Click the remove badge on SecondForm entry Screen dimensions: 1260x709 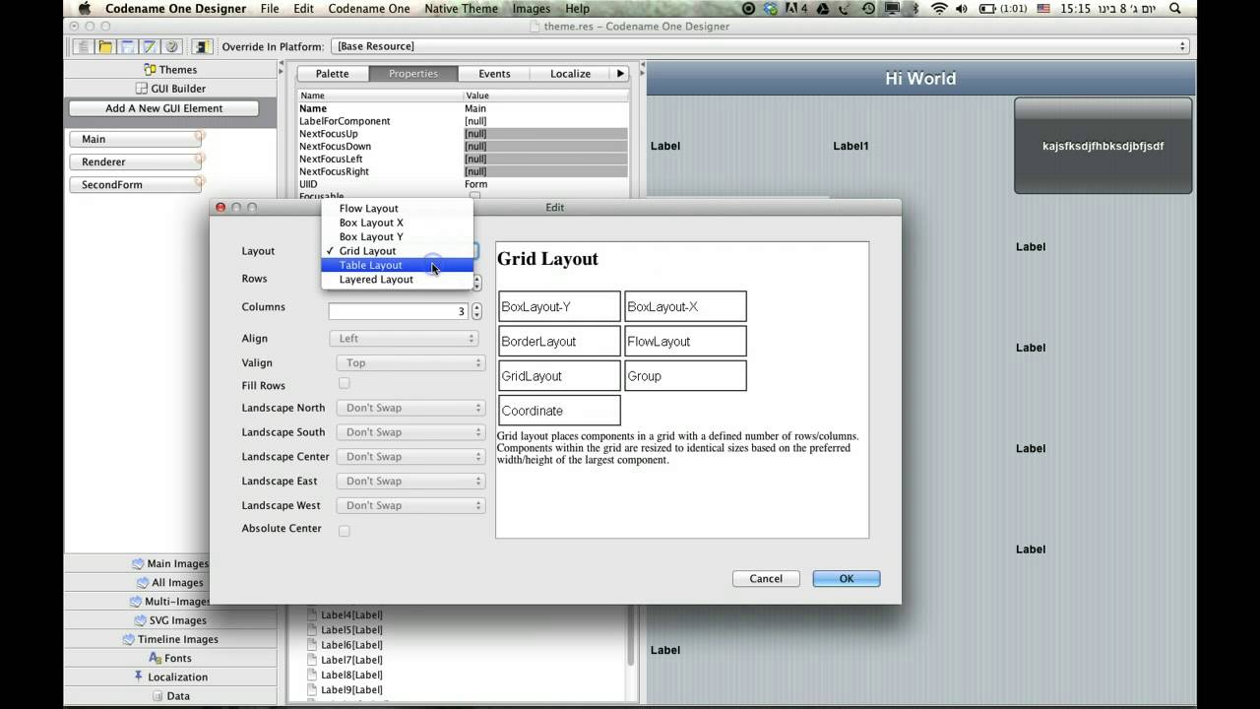(200, 181)
